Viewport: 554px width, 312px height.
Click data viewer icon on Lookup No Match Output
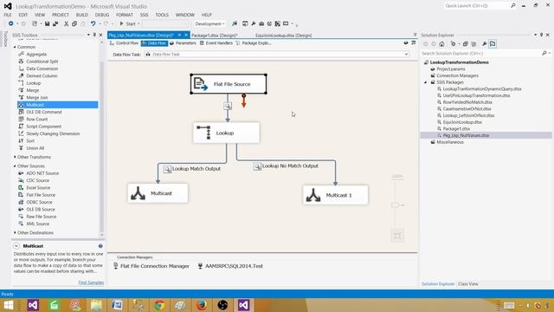tap(257, 166)
